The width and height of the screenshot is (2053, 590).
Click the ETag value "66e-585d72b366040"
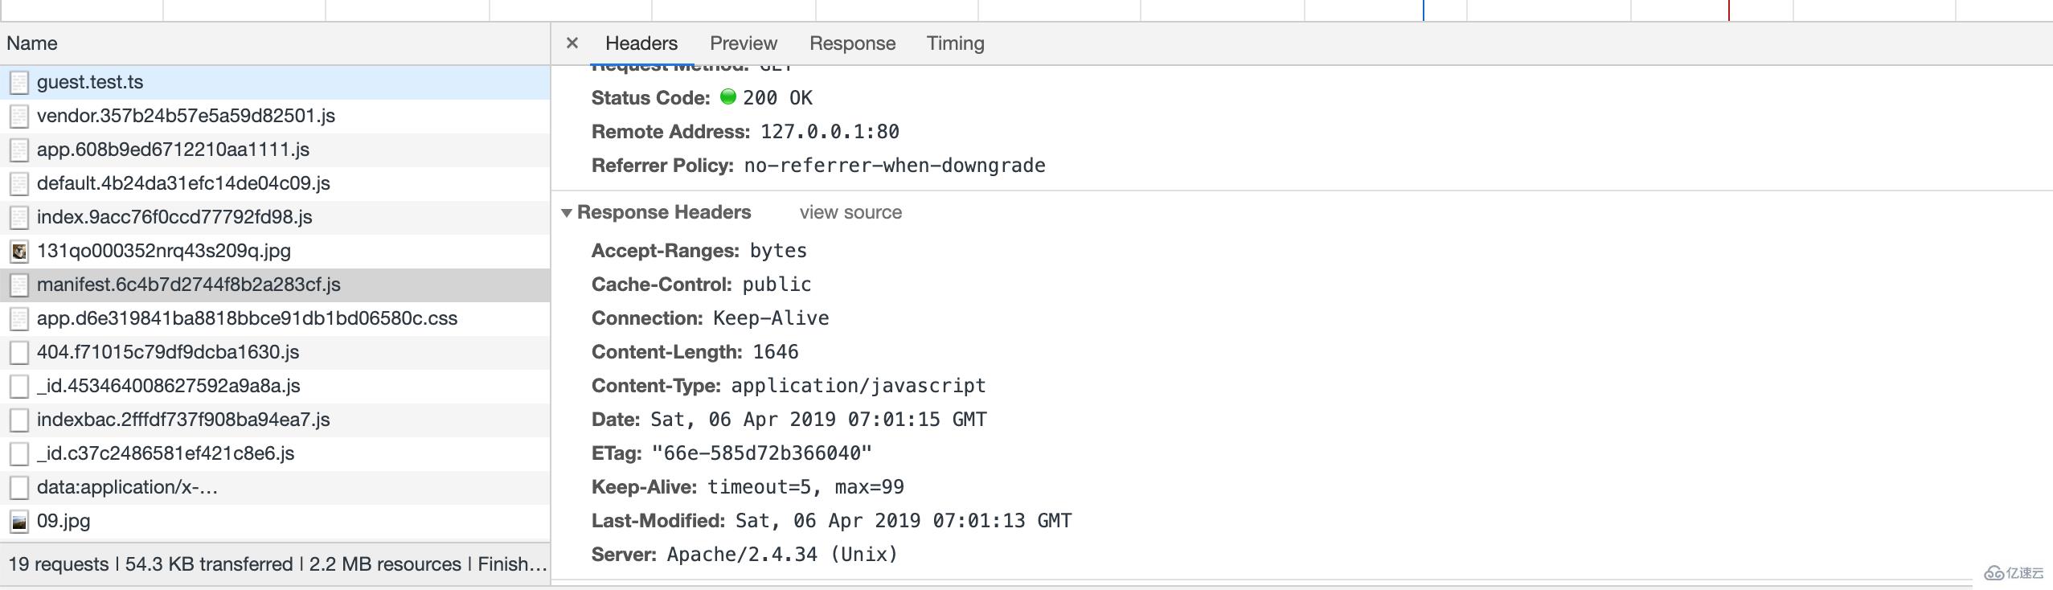(x=761, y=453)
